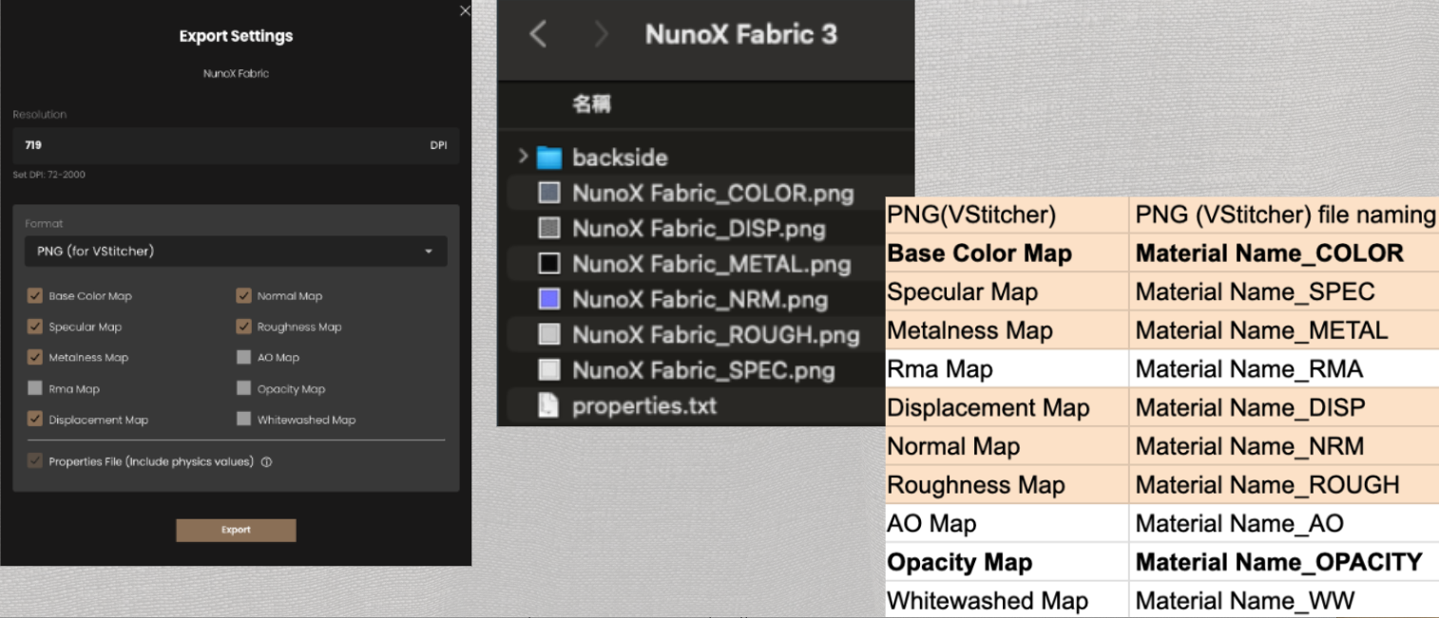Click the Material Name_WW table cell

pos(1284,601)
